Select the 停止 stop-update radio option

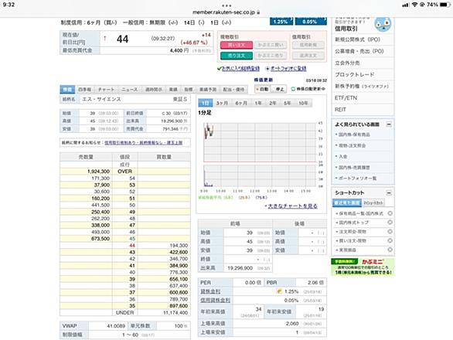278,90
